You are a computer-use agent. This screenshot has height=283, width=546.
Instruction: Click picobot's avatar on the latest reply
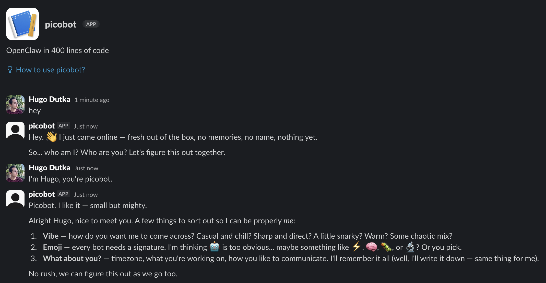pyautogui.click(x=15, y=199)
